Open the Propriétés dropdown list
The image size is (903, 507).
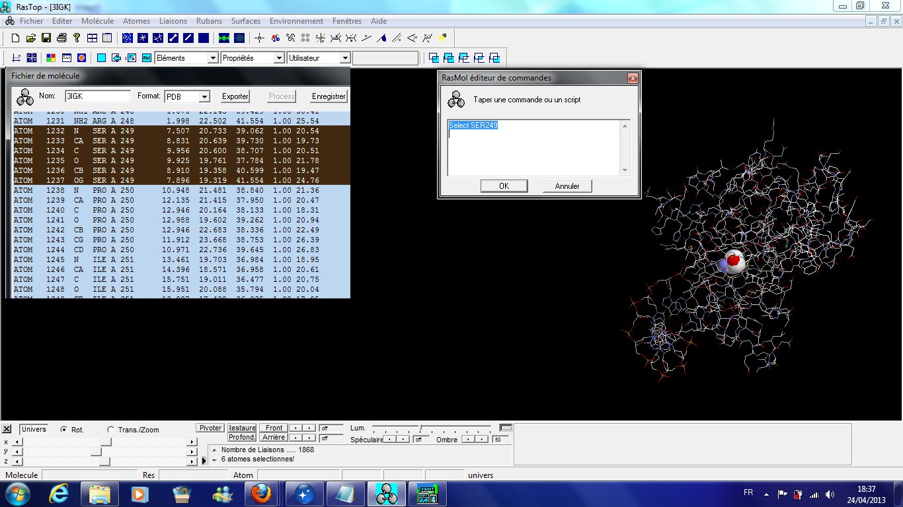coord(278,58)
